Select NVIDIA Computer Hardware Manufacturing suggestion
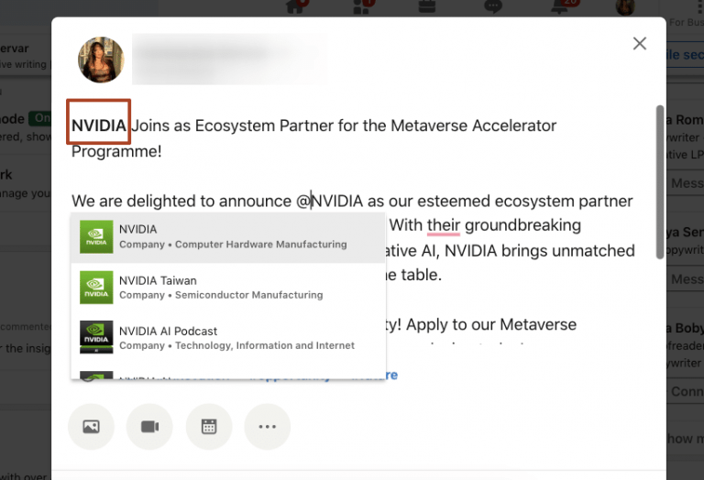 pyautogui.click(x=228, y=236)
